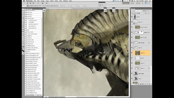
Task: Open the zoom level dropdown in application bar
Action: 39,3
